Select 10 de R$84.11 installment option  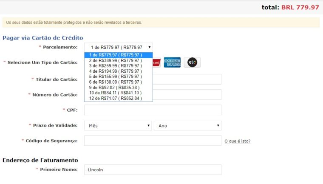coord(119,93)
